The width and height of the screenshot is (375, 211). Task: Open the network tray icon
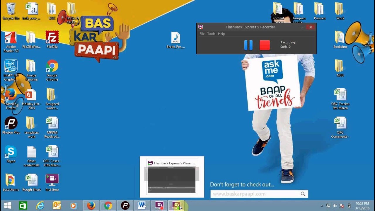329,206
